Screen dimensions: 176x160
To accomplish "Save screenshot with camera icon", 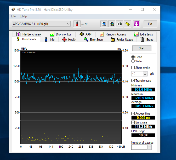I will pos(120,24).
